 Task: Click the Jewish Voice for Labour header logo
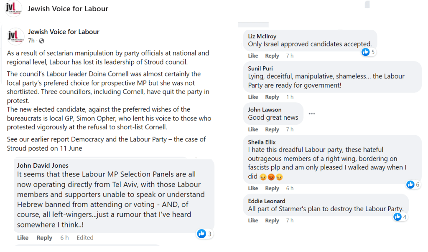click(13, 9)
